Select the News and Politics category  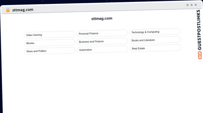coord(50,51)
